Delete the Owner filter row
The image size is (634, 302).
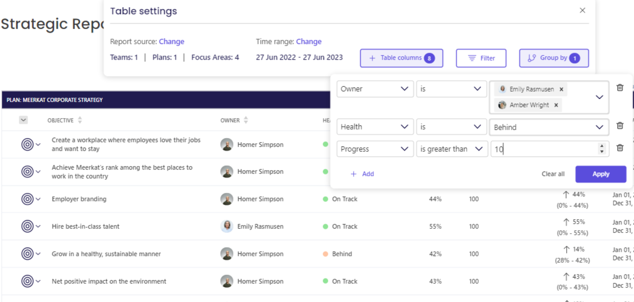coord(620,88)
